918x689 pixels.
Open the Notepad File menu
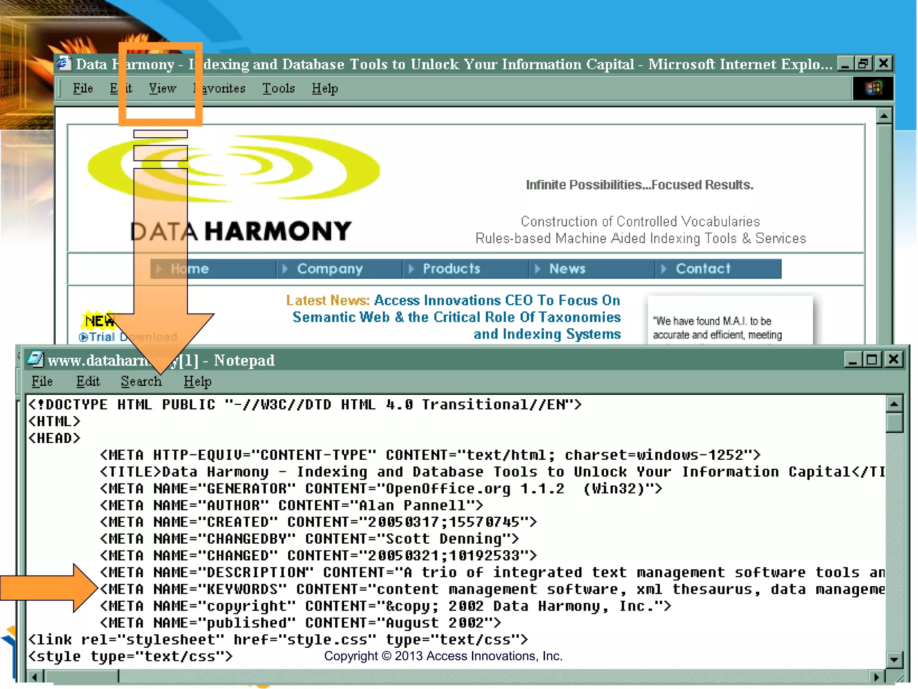tap(42, 381)
